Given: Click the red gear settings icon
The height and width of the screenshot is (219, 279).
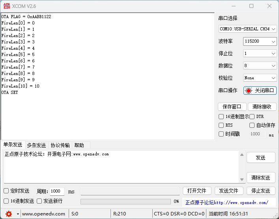Looking at the screenshot, I should (9, 213).
